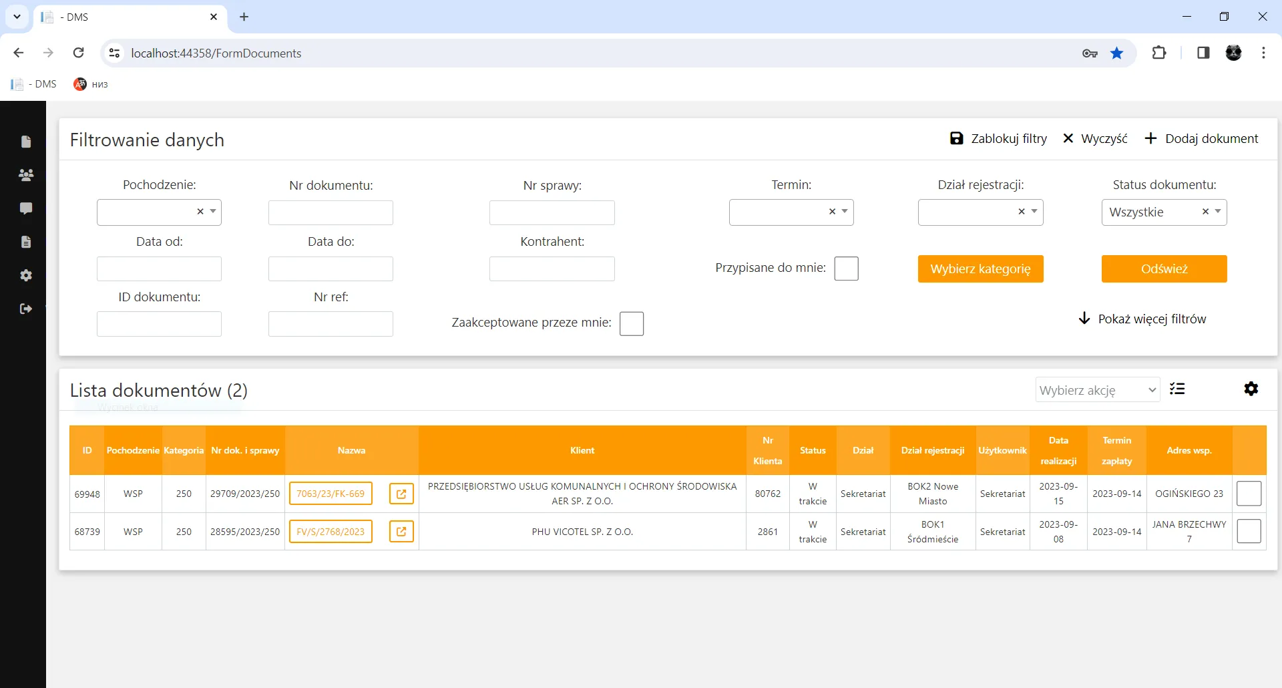Open site information icon in address bar
This screenshot has width=1282, height=688.
pos(115,53)
